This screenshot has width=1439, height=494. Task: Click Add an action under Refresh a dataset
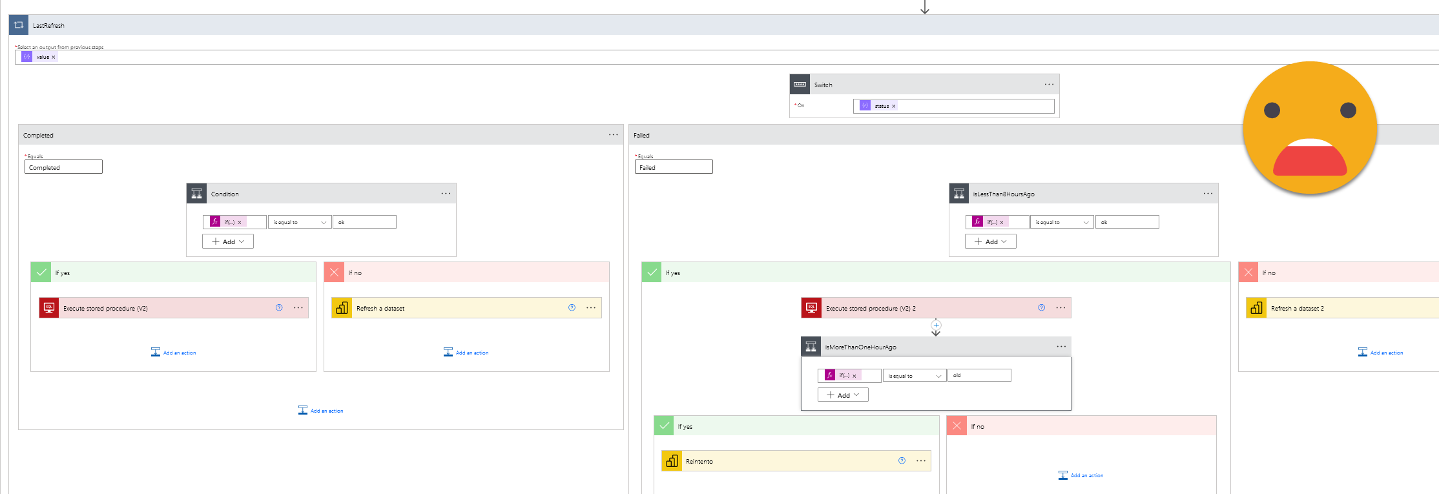coord(466,353)
